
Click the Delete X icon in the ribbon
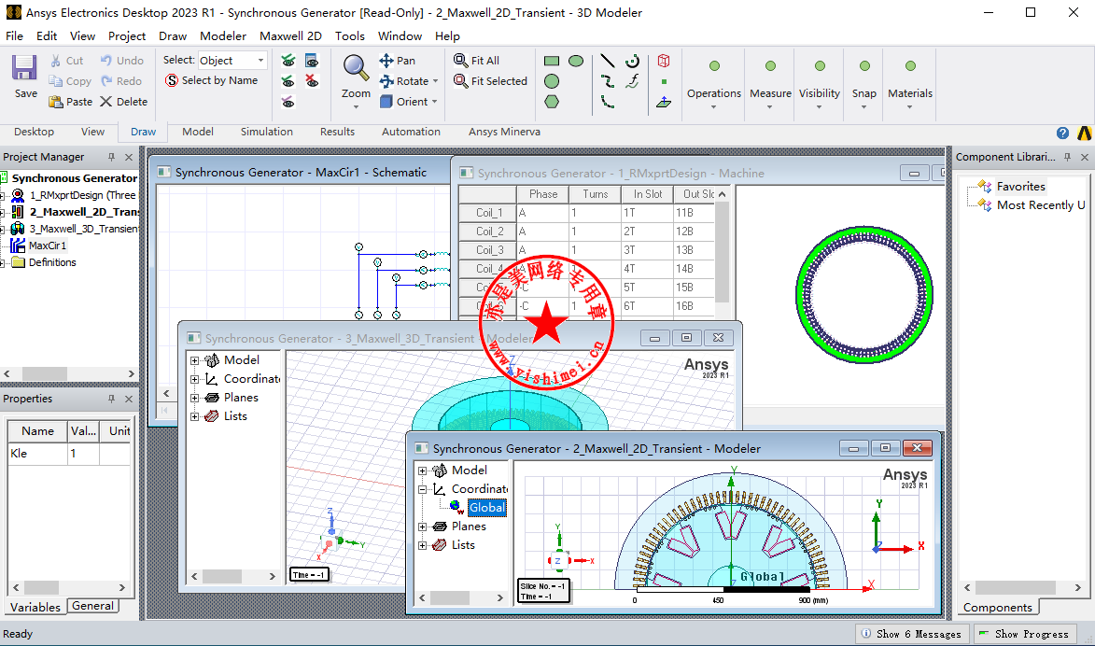(106, 102)
